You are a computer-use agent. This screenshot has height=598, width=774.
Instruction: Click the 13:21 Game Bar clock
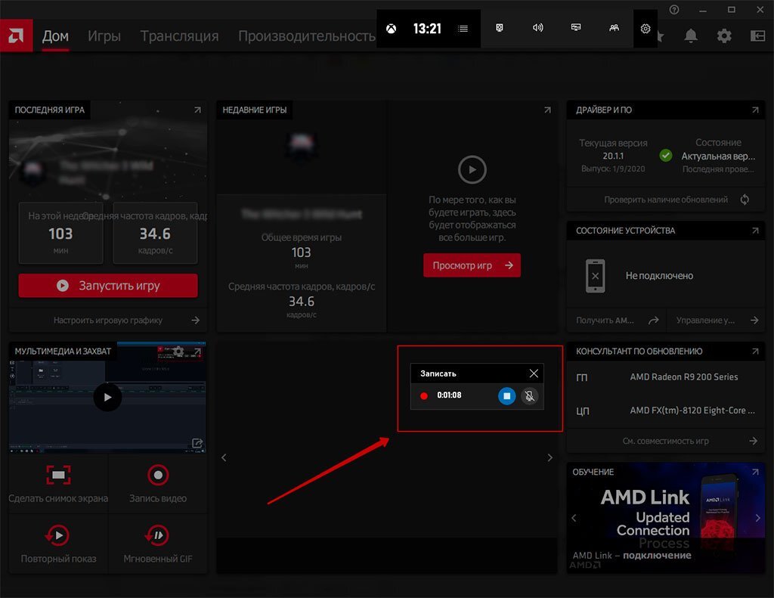tap(427, 29)
